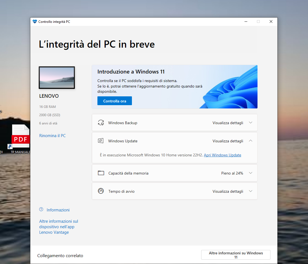Screen dimensions: 308x264
Task: Open the Informazioni link
Action: [58, 210]
